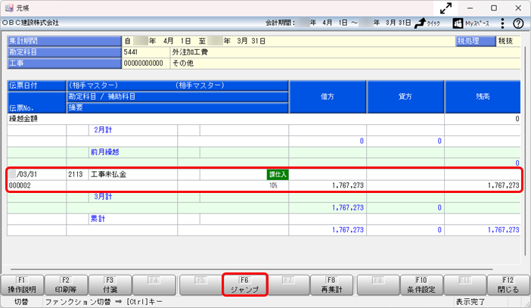Viewport: 531px width, 308px height.
Task: Click the 借方 column header
Action: click(x=328, y=97)
